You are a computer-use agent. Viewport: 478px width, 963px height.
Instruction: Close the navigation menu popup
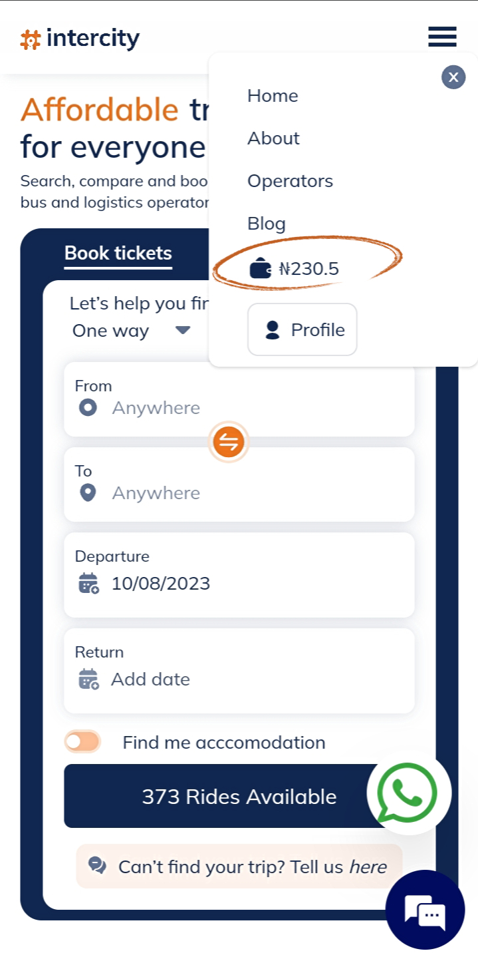(453, 77)
